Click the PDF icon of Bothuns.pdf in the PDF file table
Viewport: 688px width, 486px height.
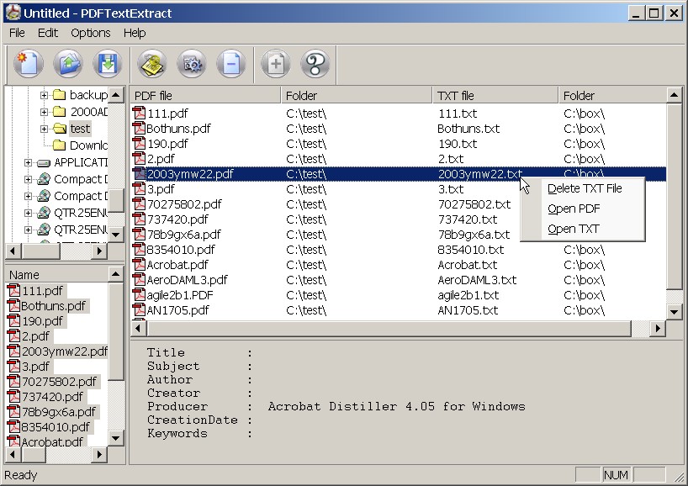(x=139, y=129)
